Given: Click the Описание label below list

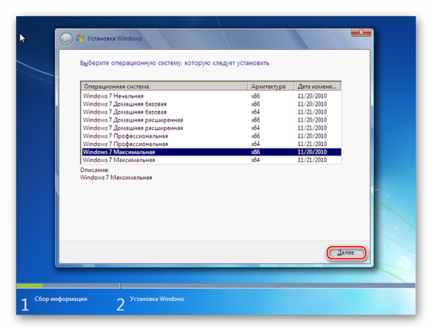Looking at the screenshot, I should tap(95, 170).
